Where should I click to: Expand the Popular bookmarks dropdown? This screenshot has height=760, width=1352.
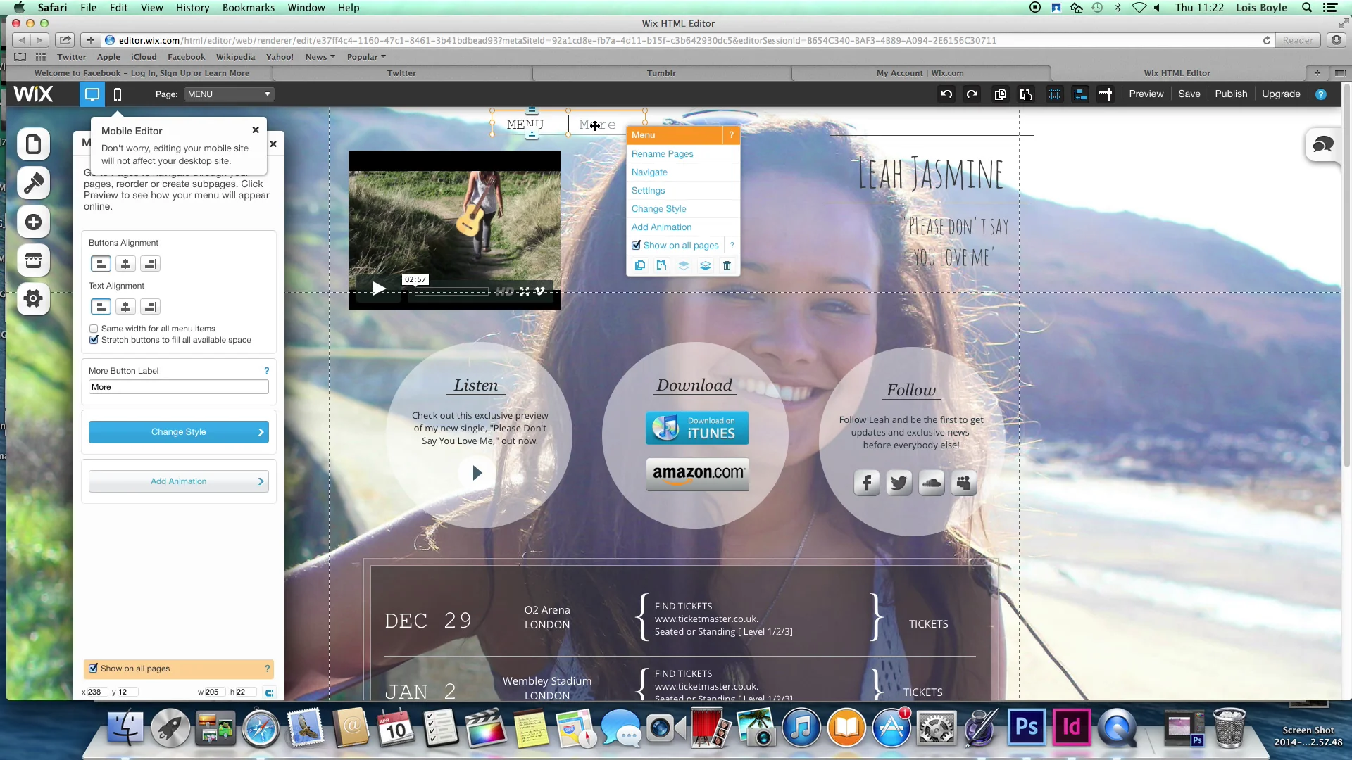366,57
